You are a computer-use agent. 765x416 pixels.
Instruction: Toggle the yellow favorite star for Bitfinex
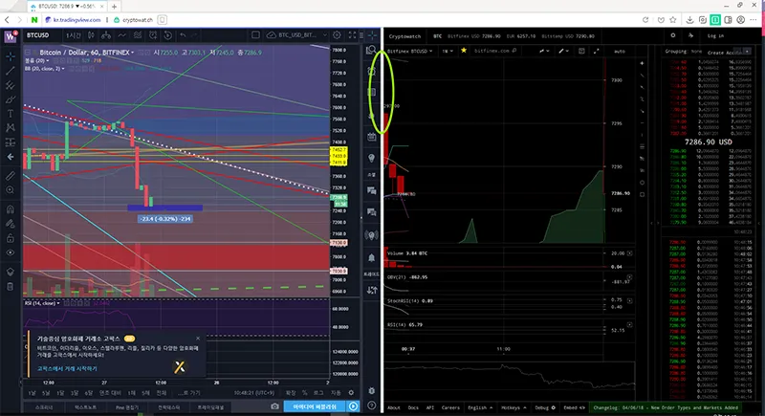coord(464,51)
